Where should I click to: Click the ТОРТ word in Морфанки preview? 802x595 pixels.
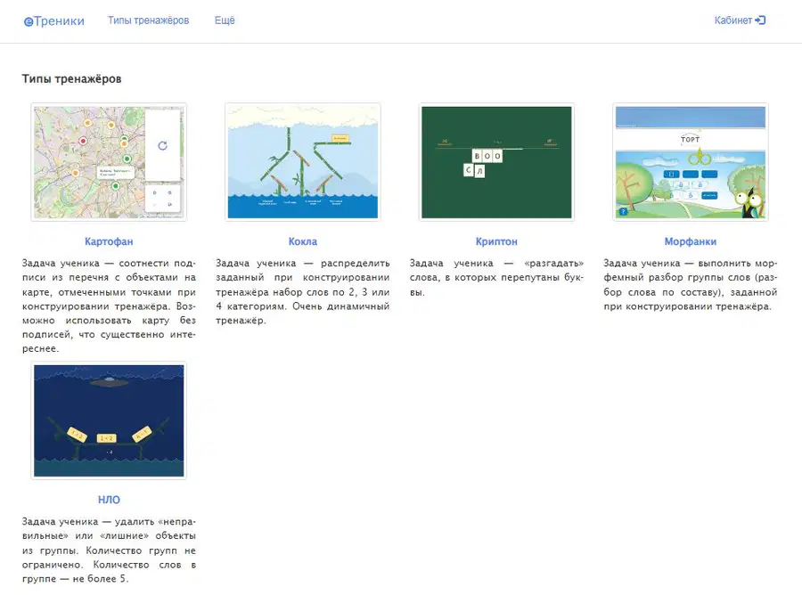[x=690, y=139]
